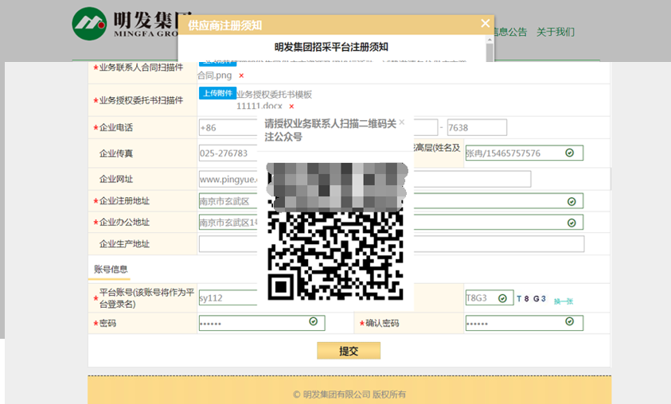Viewport: 671px width, 404px height.
Task: Click the 企业传真 fax number field
Action: (x=228, y=153)
